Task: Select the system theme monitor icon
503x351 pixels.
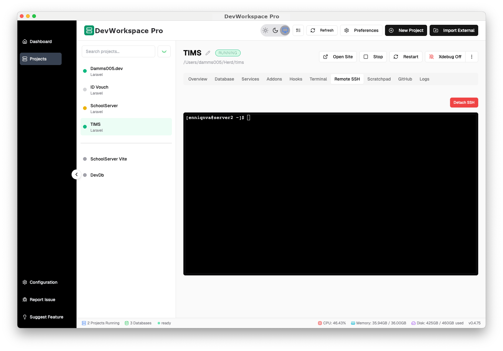Action: [x=285, y=30]
